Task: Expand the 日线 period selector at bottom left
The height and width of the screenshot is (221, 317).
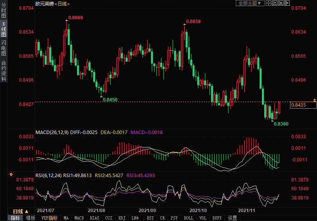Action: click(x=21, y=211)
